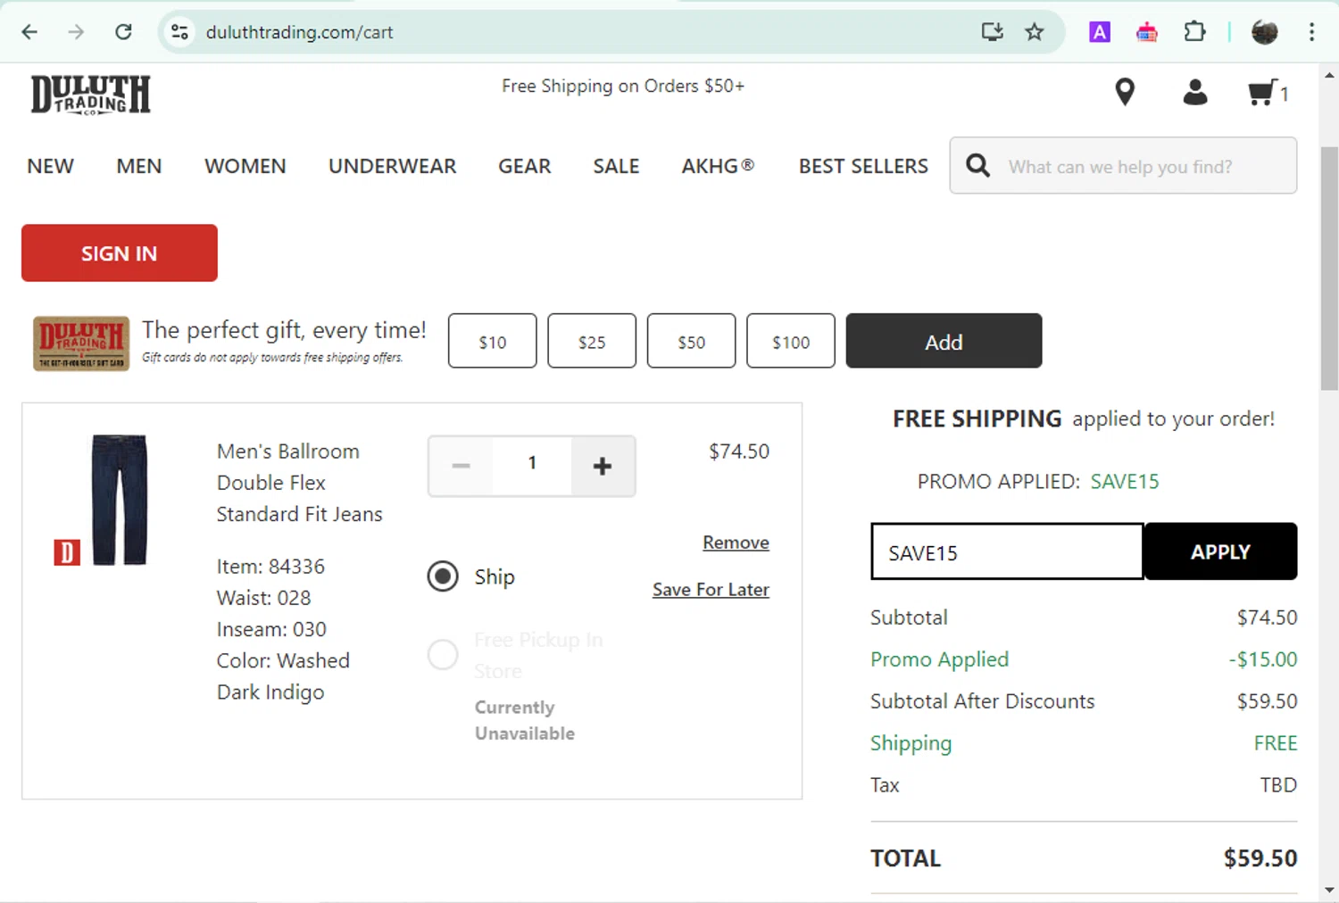Viewport: 1339px width, 903px height.
Task: Choose the $100 gift card amount
Action: 791,341
